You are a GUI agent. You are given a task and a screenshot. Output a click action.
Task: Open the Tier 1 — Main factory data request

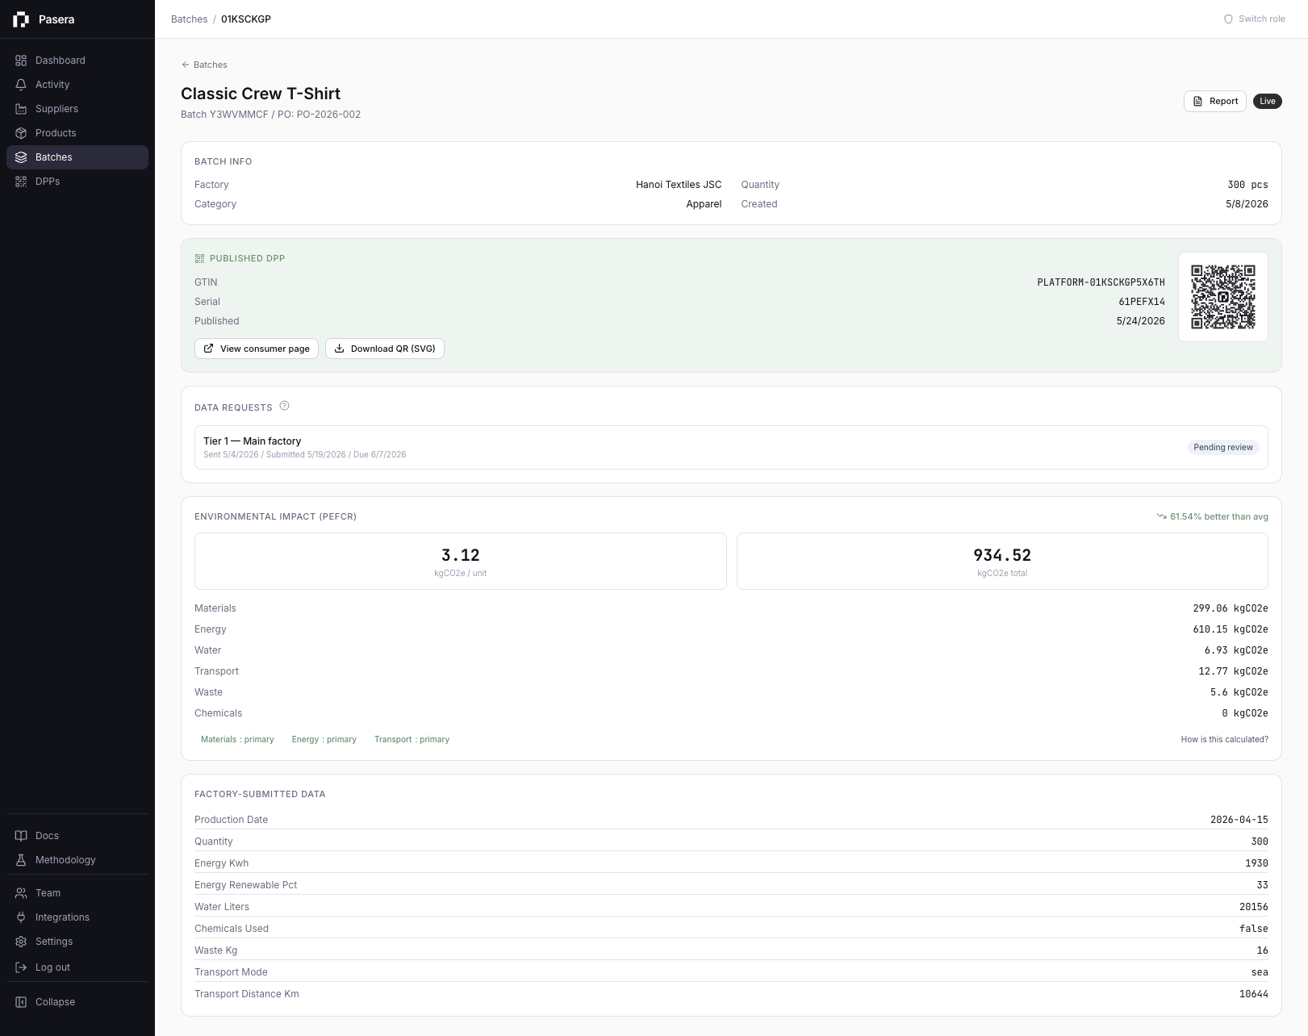[731, 447]
